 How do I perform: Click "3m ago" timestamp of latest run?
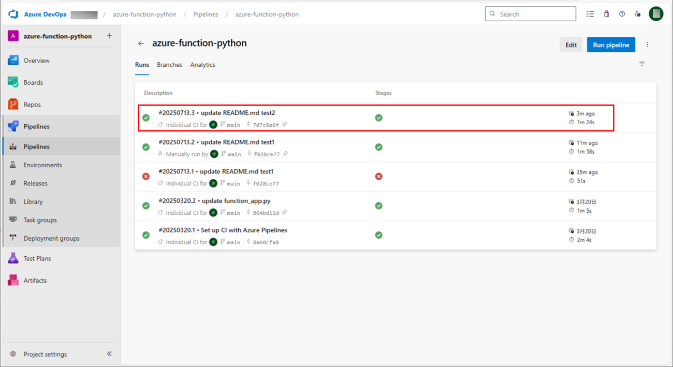tap(586, 113)
